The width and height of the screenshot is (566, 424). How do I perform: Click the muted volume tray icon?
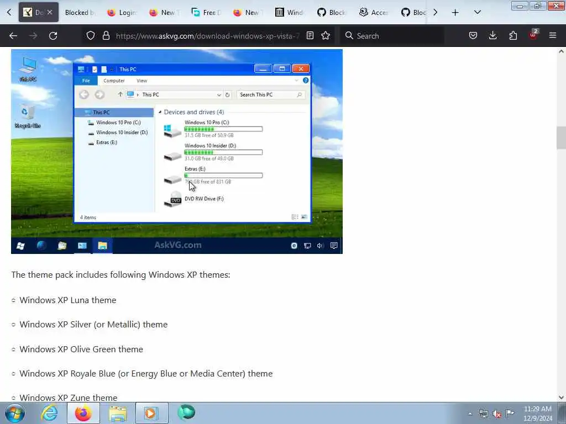point(497,414)
